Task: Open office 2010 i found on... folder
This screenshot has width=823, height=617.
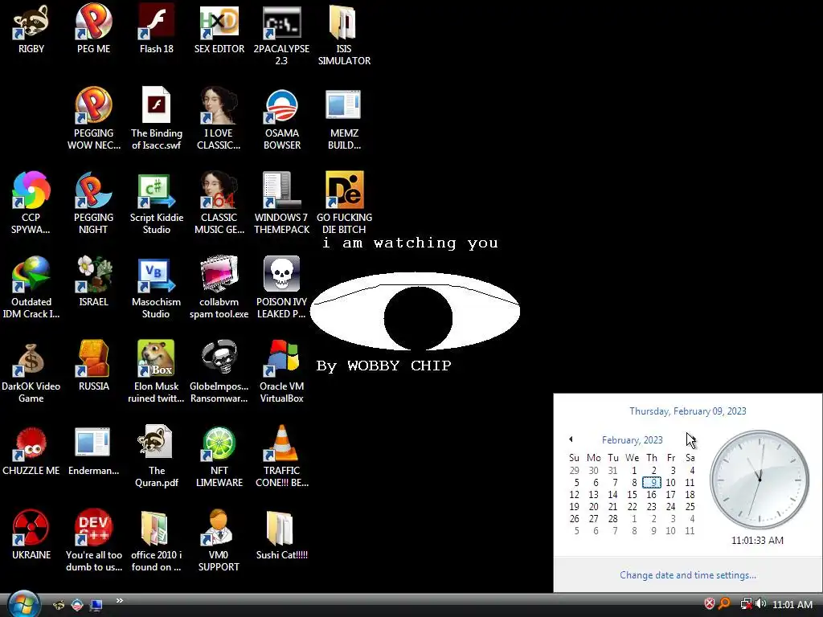Action: tap(157, 541)
